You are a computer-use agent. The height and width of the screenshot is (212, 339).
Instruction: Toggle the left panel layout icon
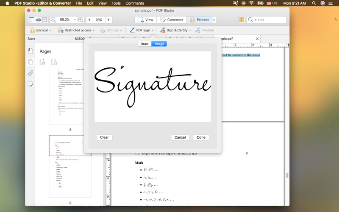(x=31, y=20)
